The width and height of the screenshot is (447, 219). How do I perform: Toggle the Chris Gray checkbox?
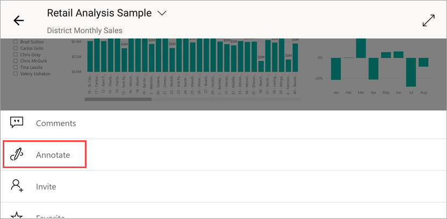pos(16,55)
